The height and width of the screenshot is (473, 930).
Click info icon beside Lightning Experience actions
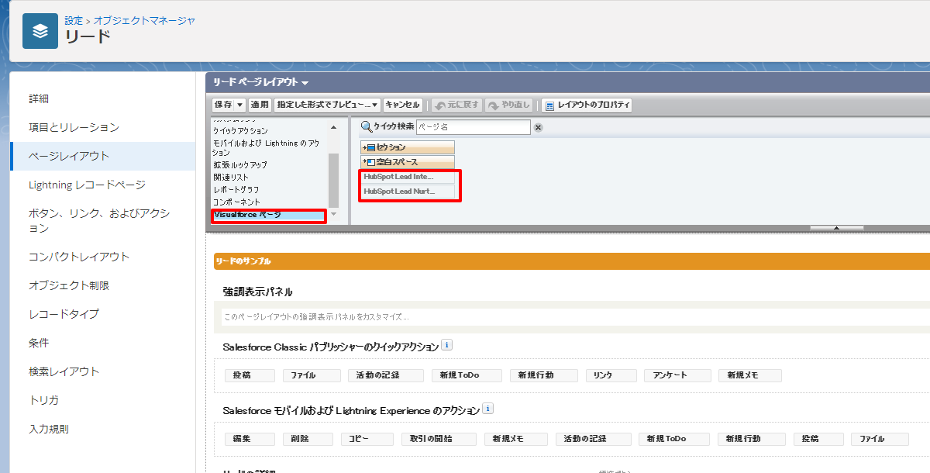pos(487,409)
